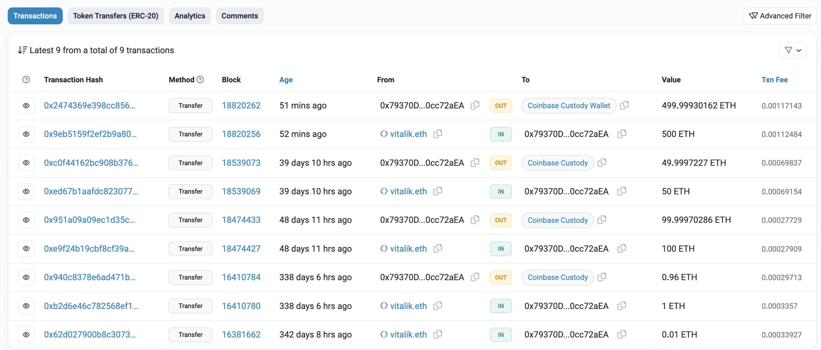
Task: Toggle the Age column format
Action: coord(286,80)
